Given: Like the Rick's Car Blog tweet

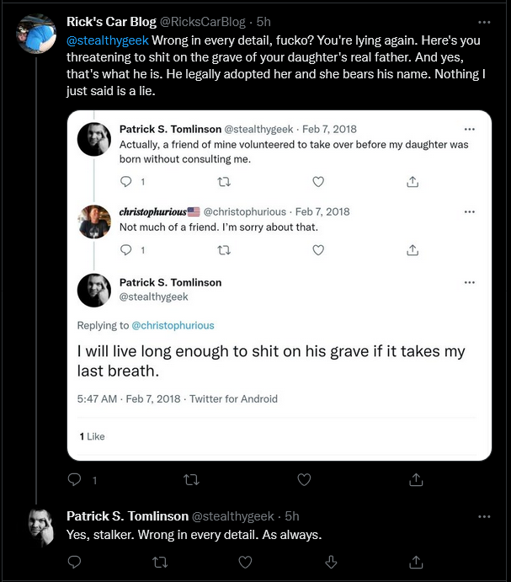Looking at the screenshot, I should [304, 479].
